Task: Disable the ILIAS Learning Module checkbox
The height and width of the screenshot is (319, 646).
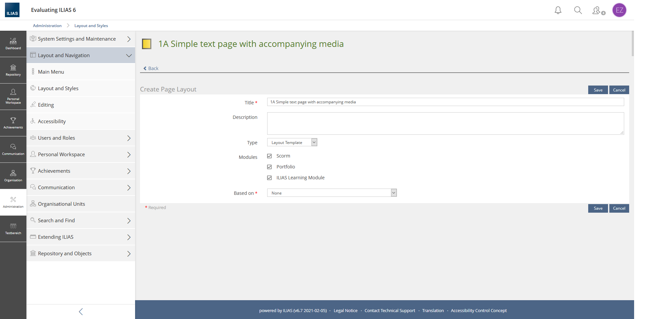Action: 269,178
